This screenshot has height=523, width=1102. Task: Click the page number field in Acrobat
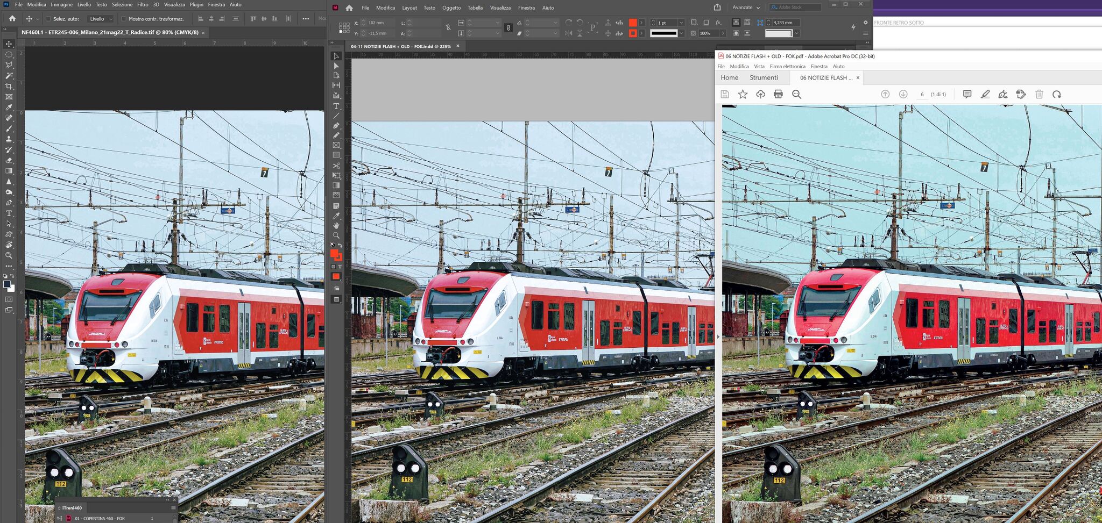tap(922, 94)
